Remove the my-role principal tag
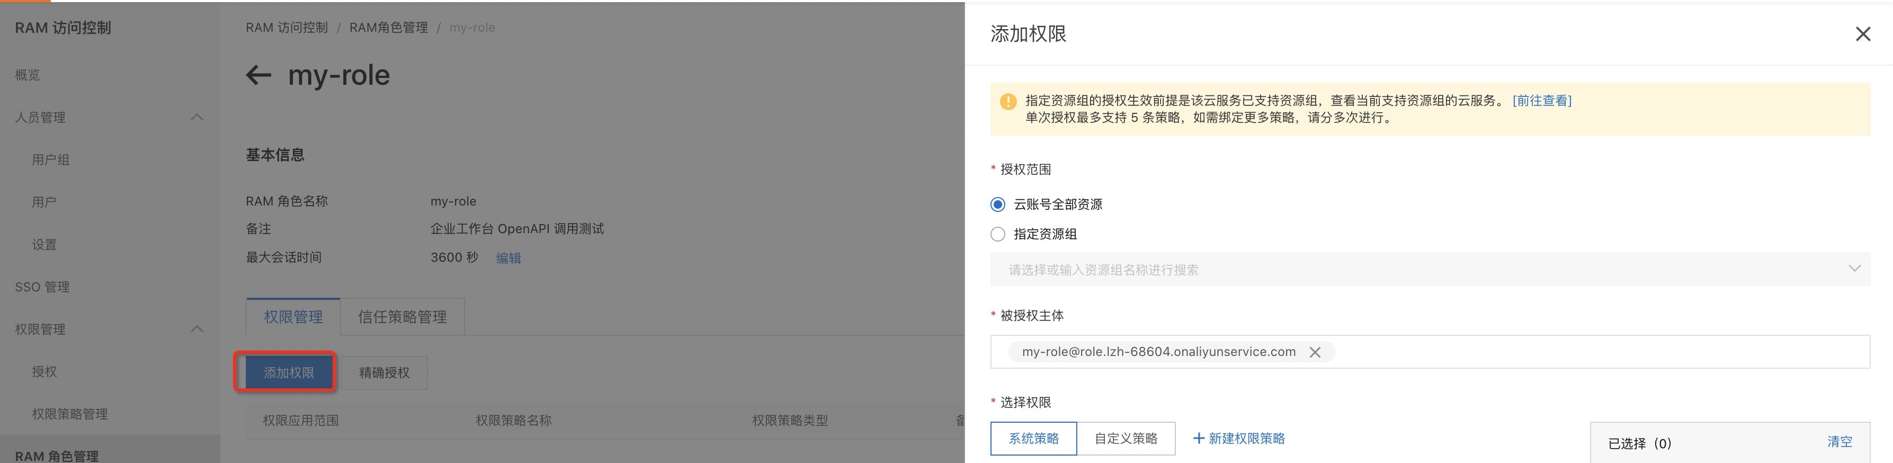1893x463 pixels. click(1315, 352)
